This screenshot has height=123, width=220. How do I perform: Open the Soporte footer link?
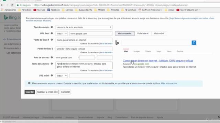(x=100, y=118)
